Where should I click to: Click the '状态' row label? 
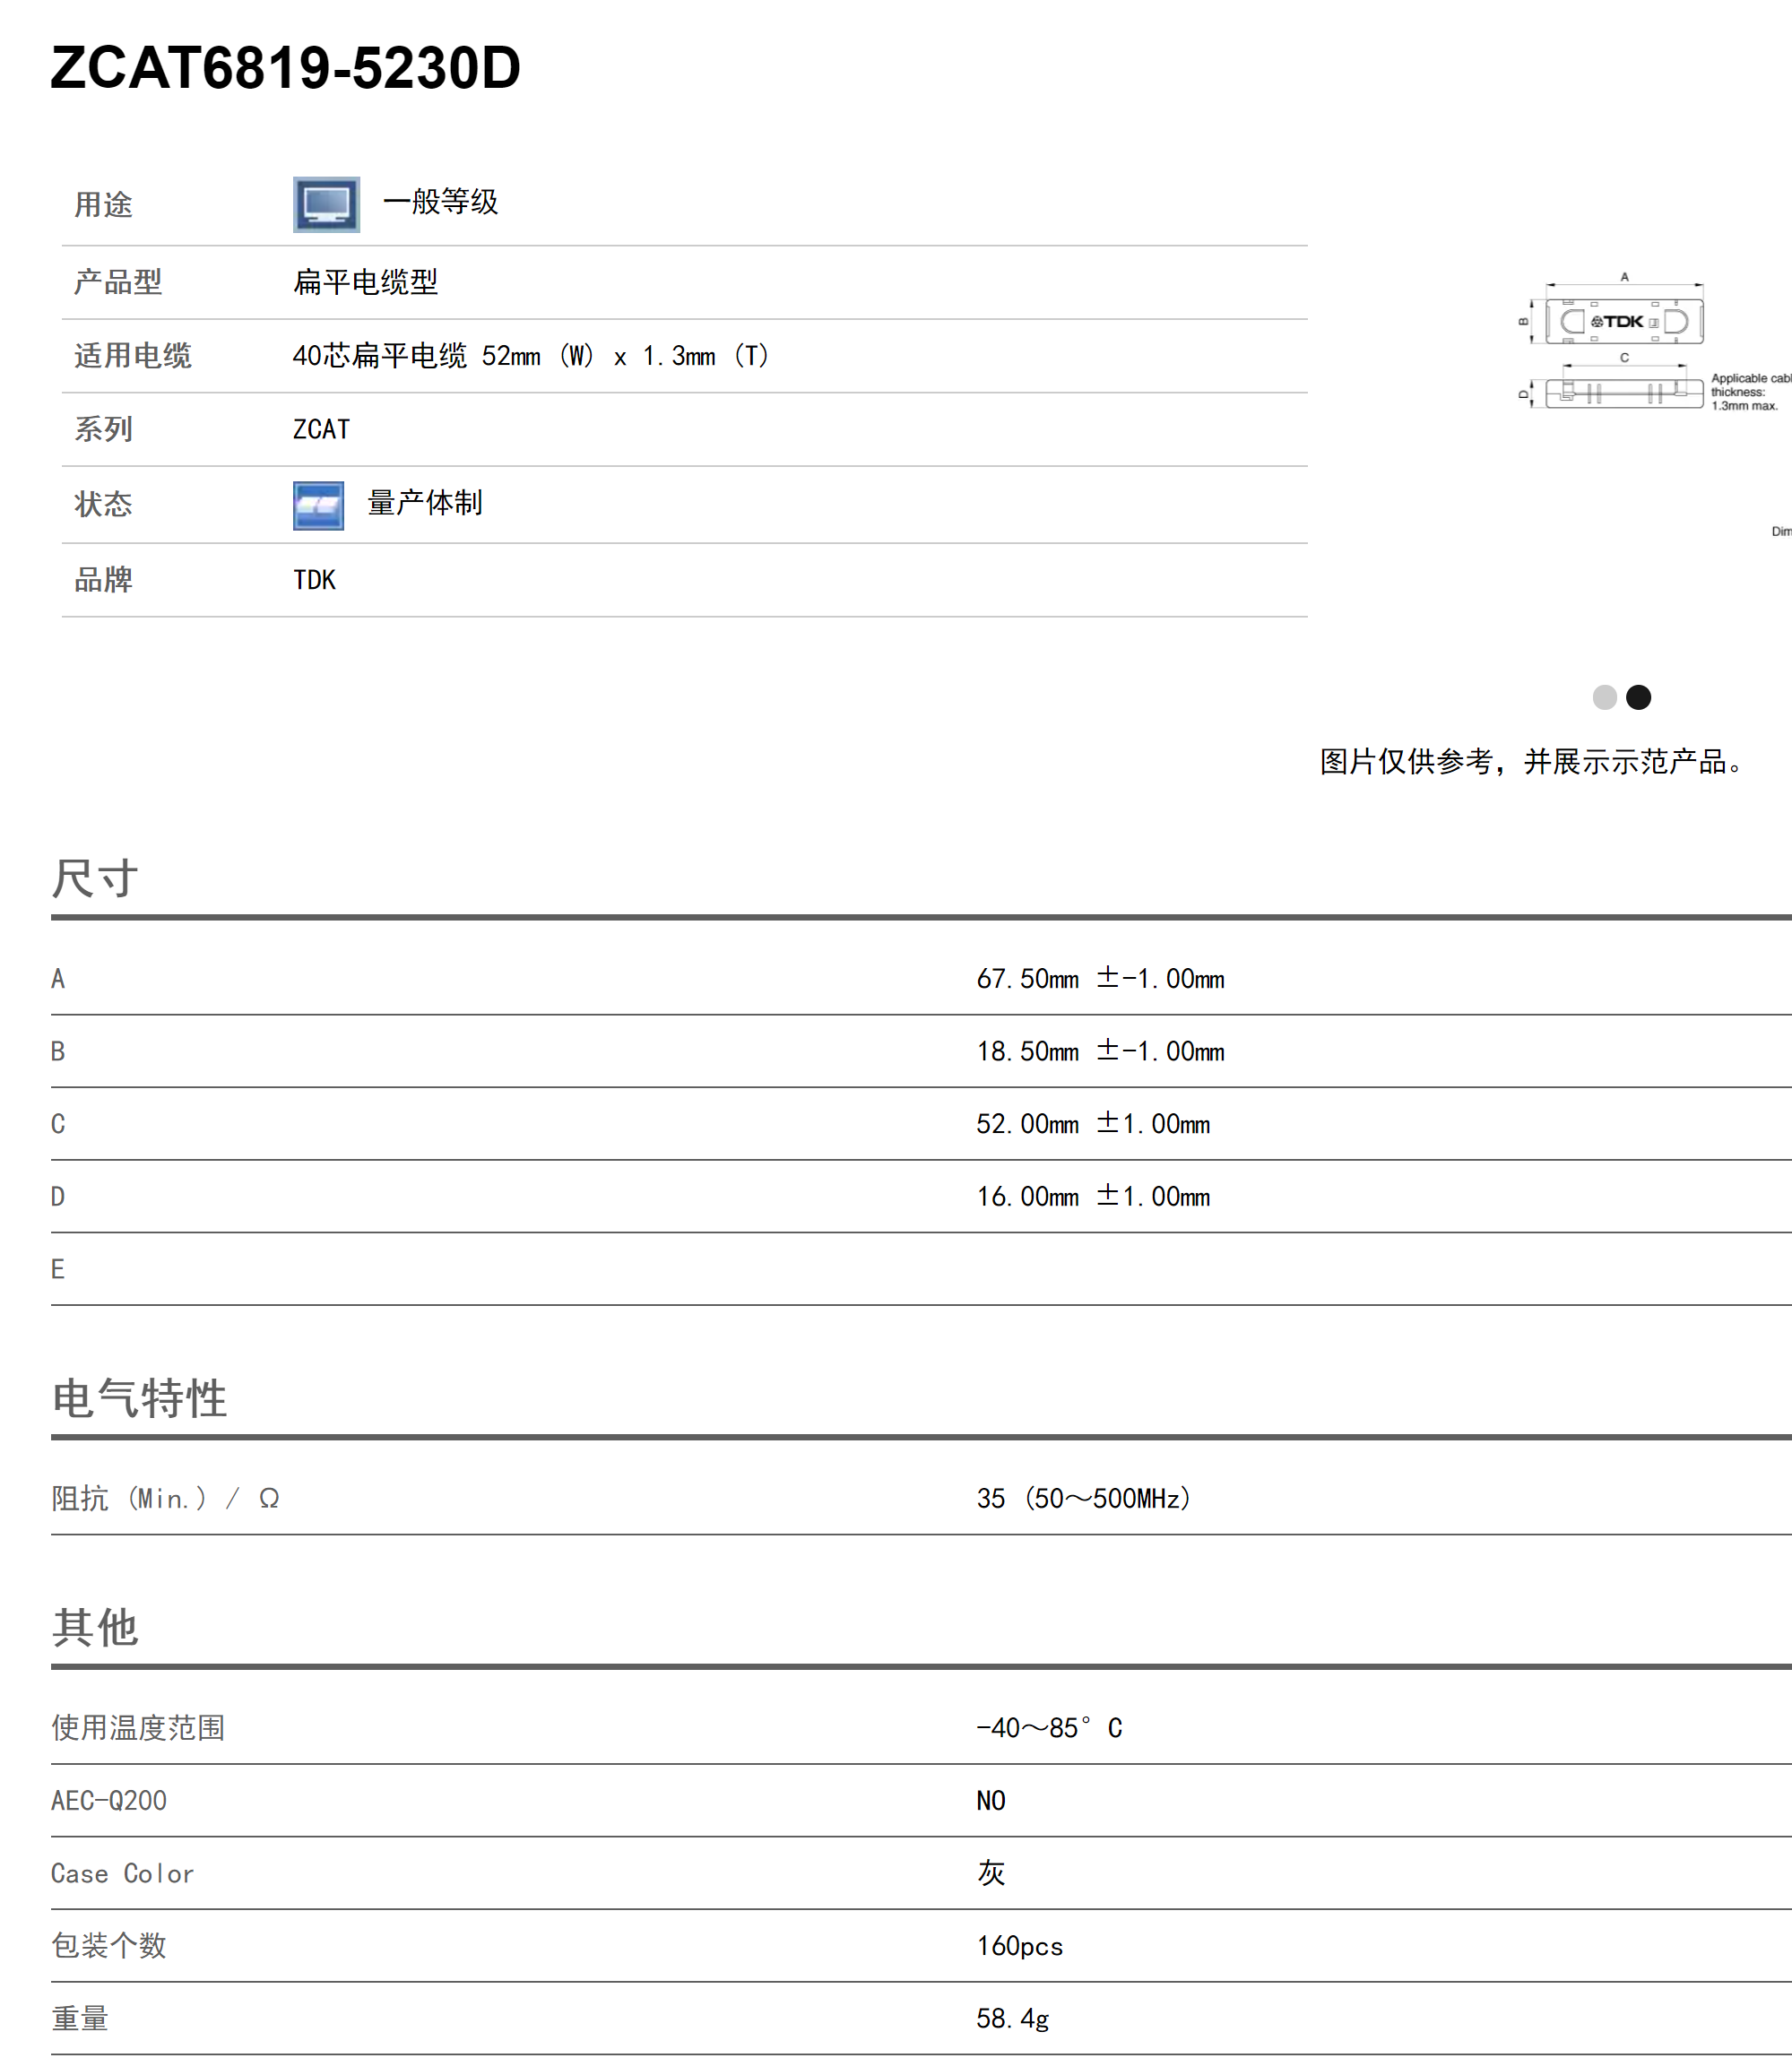(x=103, y=504)
